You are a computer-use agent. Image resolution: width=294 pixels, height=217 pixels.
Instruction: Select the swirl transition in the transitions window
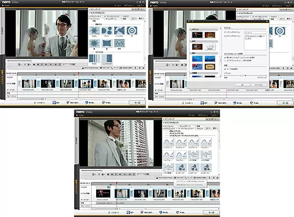point(94,30)
